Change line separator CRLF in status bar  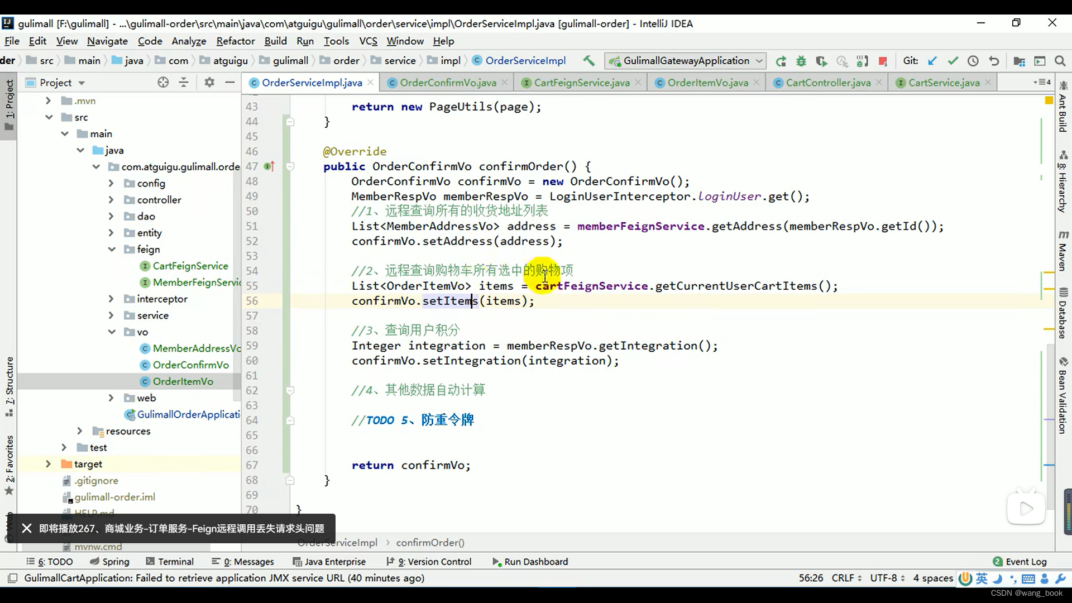[x=846, y=578]
